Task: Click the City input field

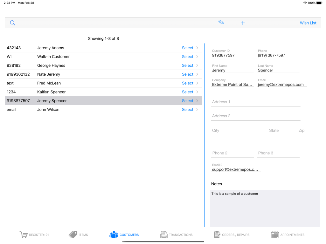Action: coord(235,131)
